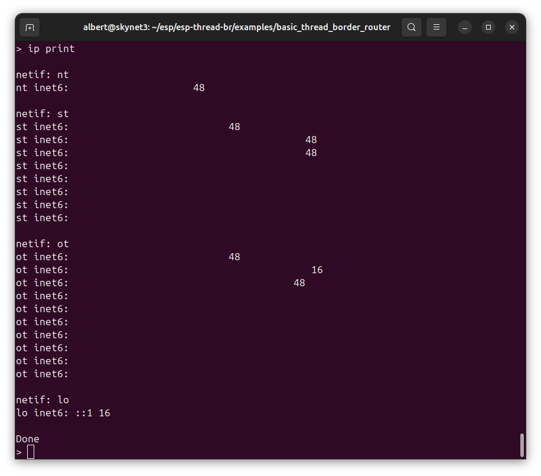The image size is (541, 476).
Task: Click the 'netif: lo' line
Action: [x=43, y=400]
